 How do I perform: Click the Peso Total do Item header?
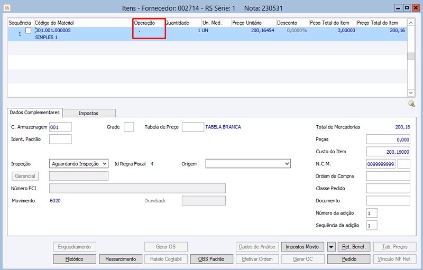(x=333, y=23)
